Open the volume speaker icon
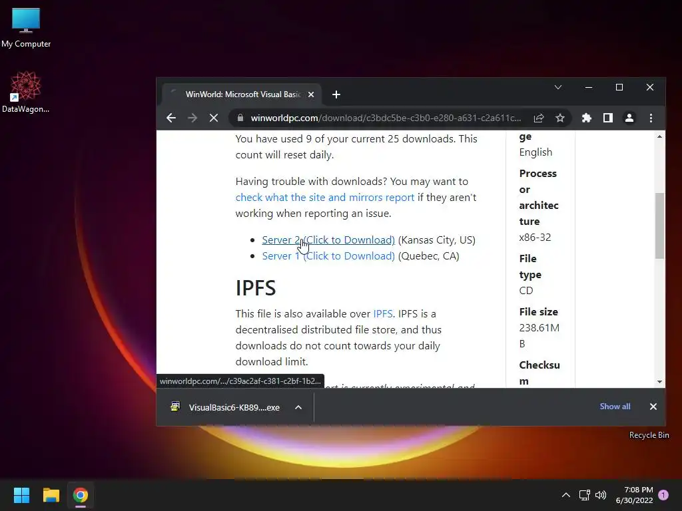Viewport: 682px width, 511px height. click(601, 495)
